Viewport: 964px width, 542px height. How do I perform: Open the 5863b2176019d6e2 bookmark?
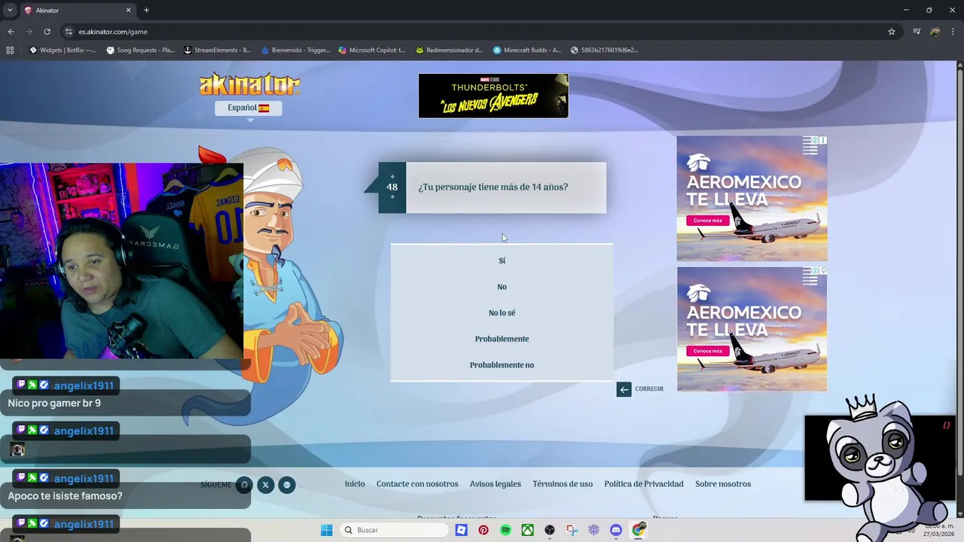tap(605, 50)
